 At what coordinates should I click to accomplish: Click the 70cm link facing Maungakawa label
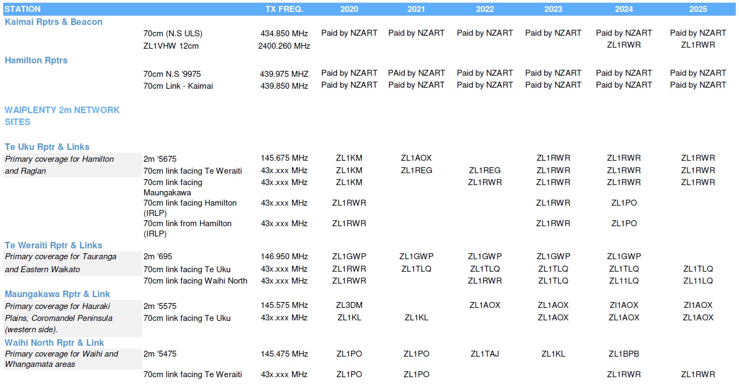[x=173, y=187]
